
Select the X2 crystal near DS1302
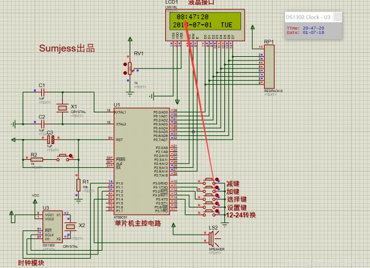[70, 227]
